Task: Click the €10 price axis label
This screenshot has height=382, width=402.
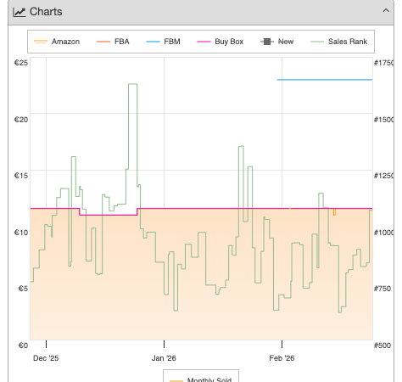Action: coord(21,233)
